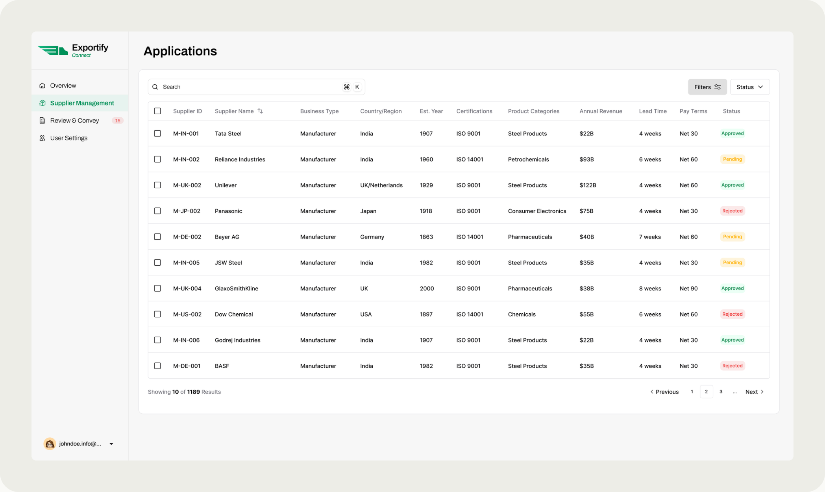The image size is (825, 492).
Task: Click the Status column header
Action: tap(731, 111)
